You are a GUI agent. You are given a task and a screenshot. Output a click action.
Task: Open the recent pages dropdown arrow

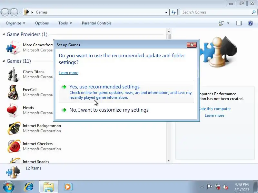pyautogui.click(x=20, y=12)
